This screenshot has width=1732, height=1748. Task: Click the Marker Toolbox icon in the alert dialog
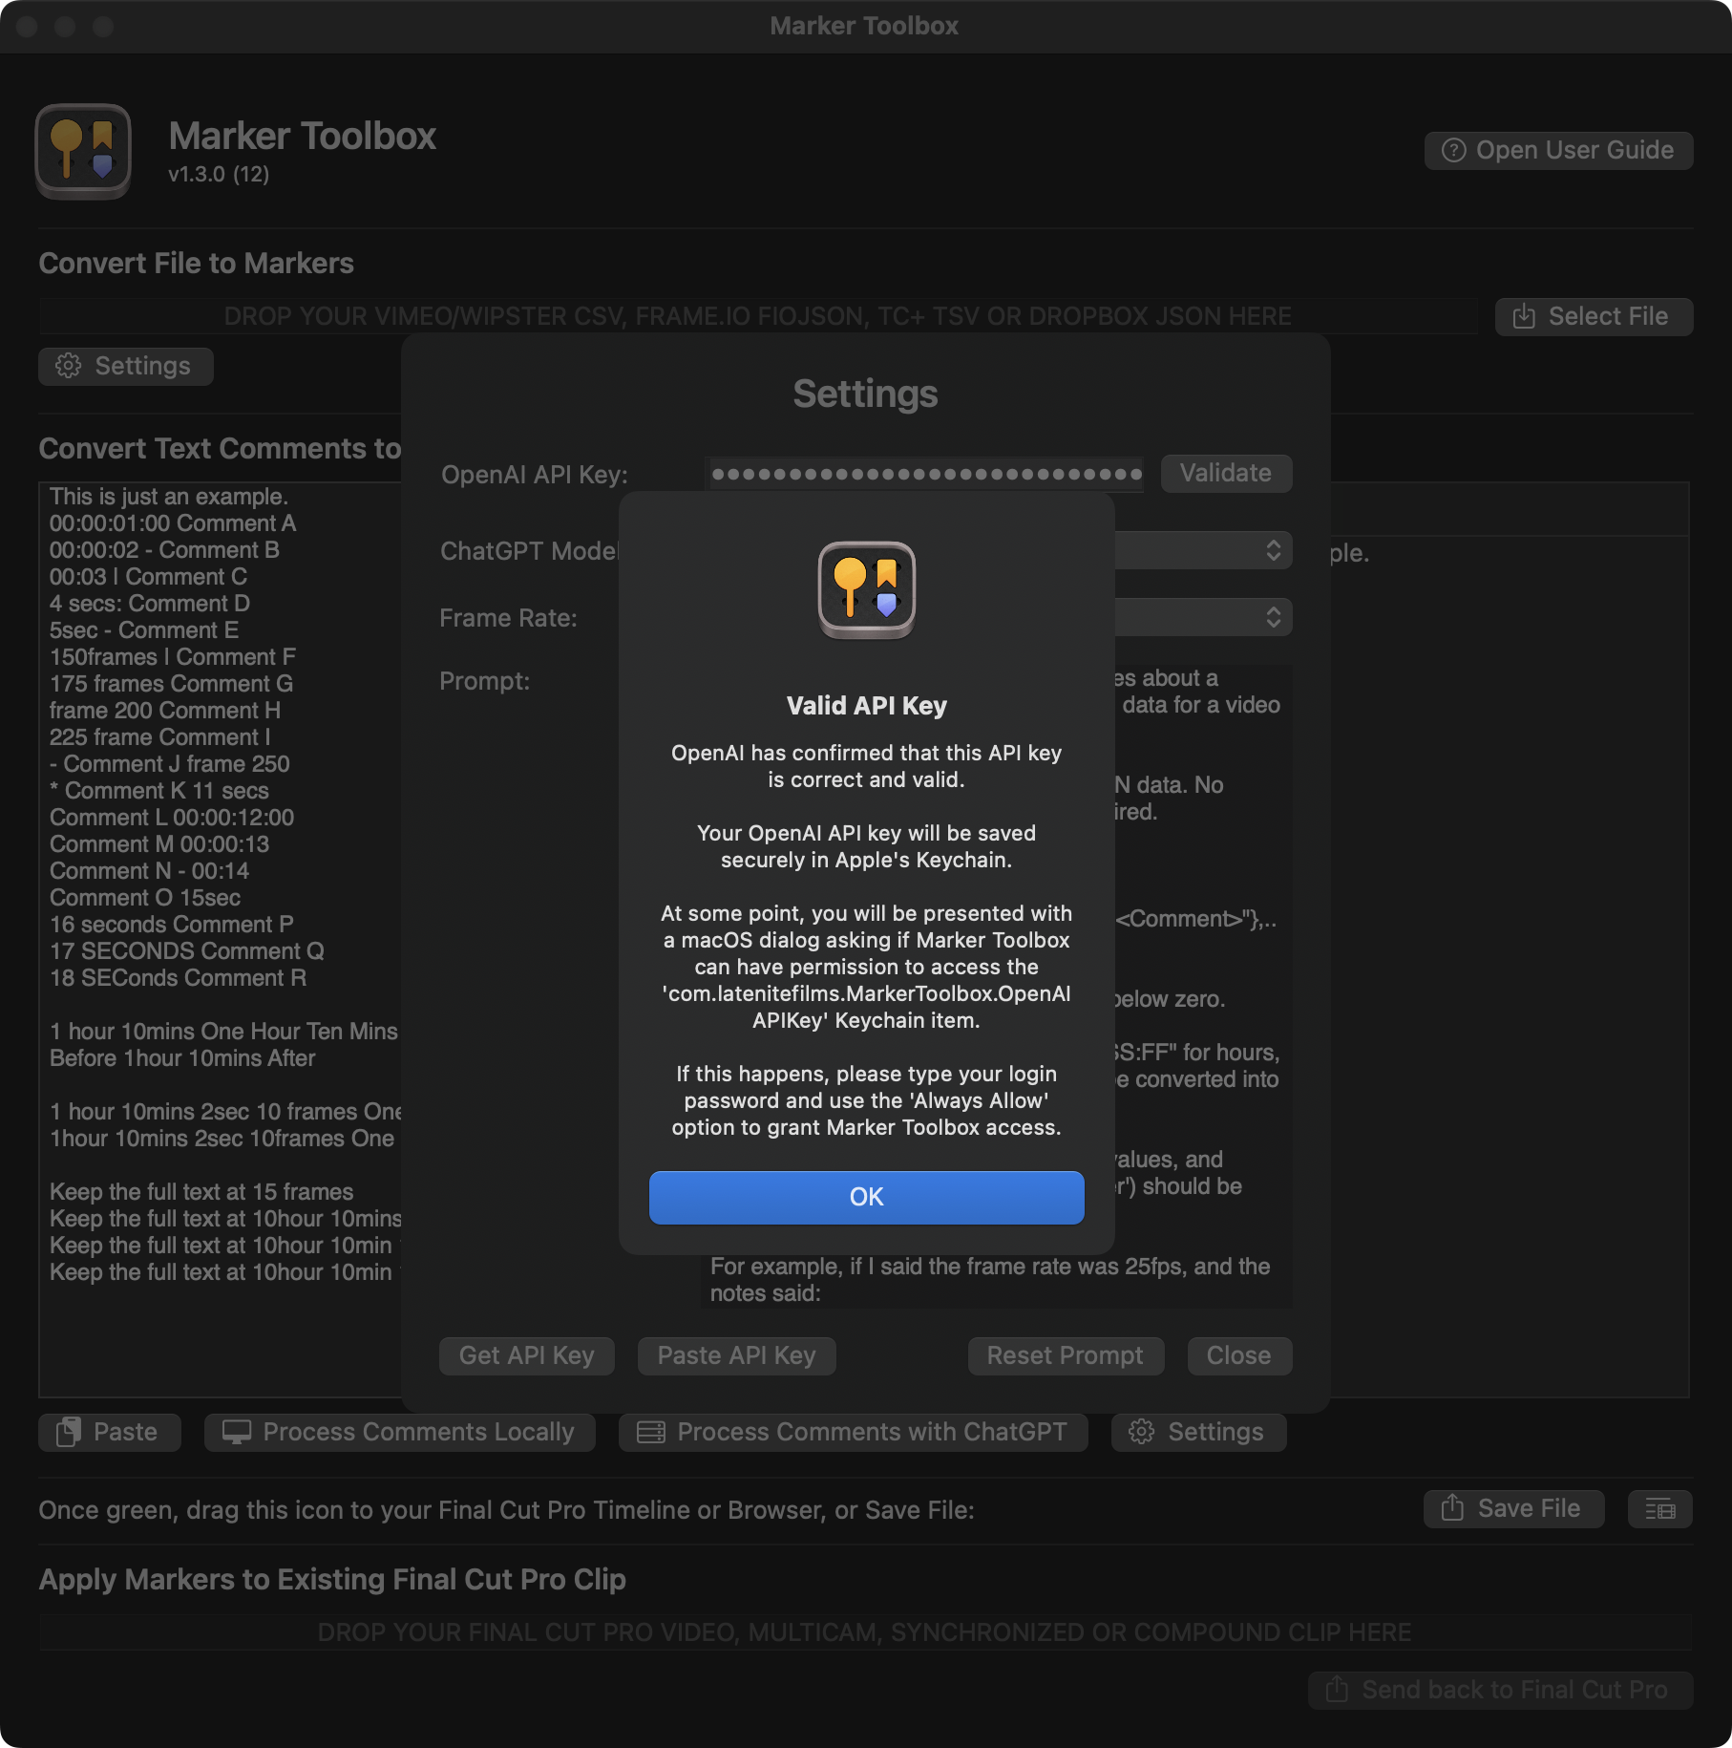click(866, 589)
